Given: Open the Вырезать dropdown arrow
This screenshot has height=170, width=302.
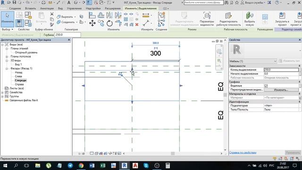Looking at the screenshot, I should pos(75,17).
